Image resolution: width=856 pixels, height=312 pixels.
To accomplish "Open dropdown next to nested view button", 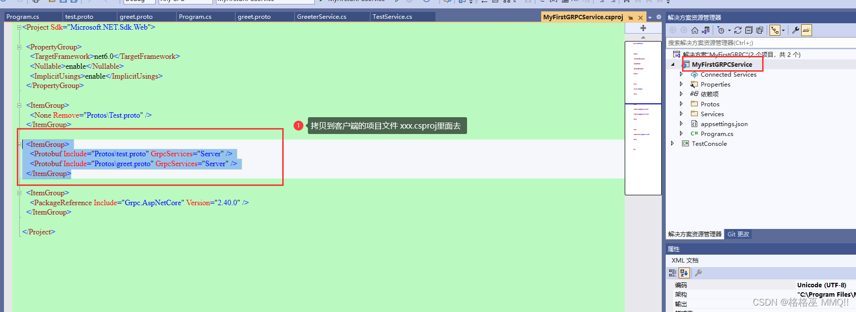I will coord(783,30).
